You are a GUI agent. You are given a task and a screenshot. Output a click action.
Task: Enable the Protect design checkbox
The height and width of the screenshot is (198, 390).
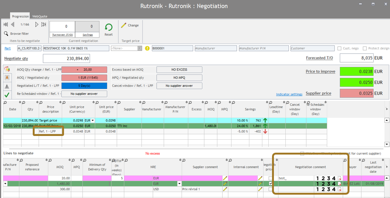[365, 48]
